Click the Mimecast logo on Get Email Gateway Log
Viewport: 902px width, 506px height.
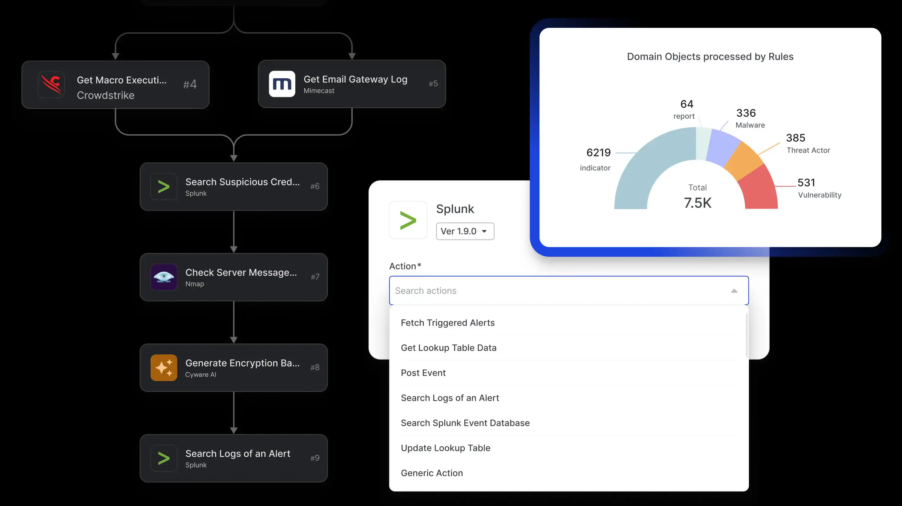(282, 84)
